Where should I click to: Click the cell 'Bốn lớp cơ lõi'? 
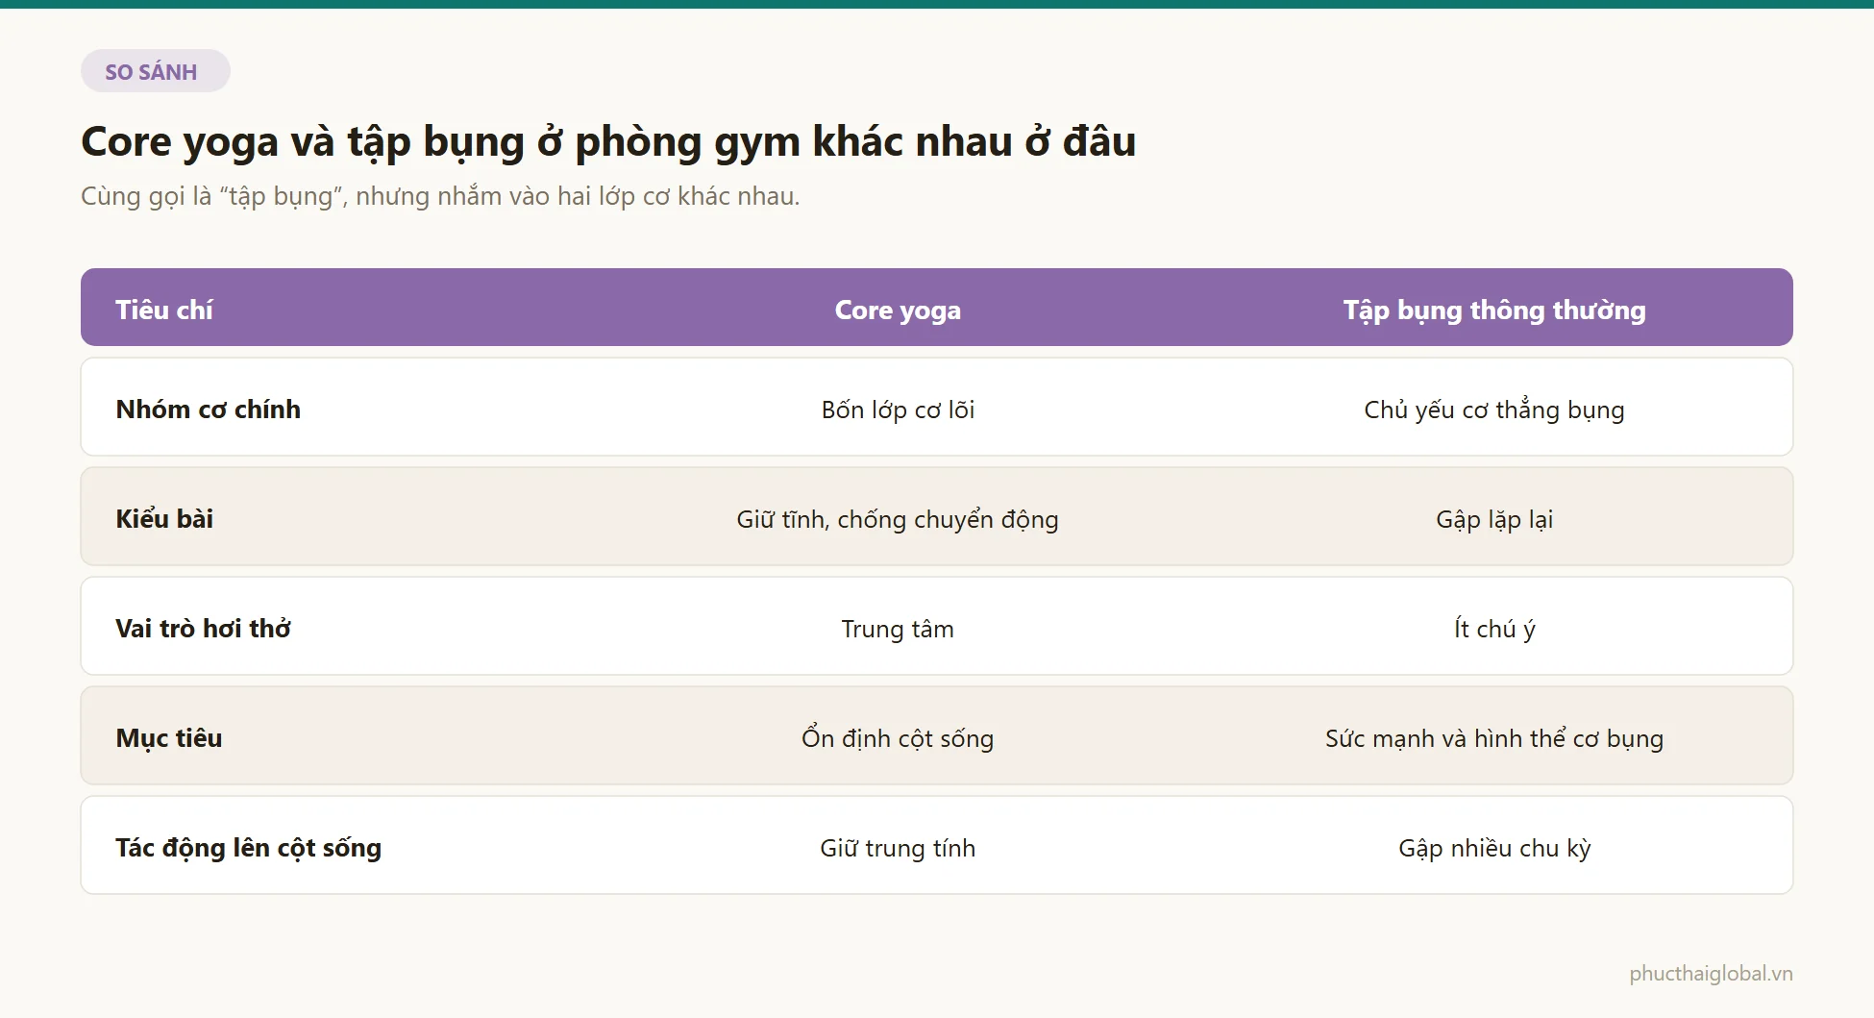(x=898, y=410)
